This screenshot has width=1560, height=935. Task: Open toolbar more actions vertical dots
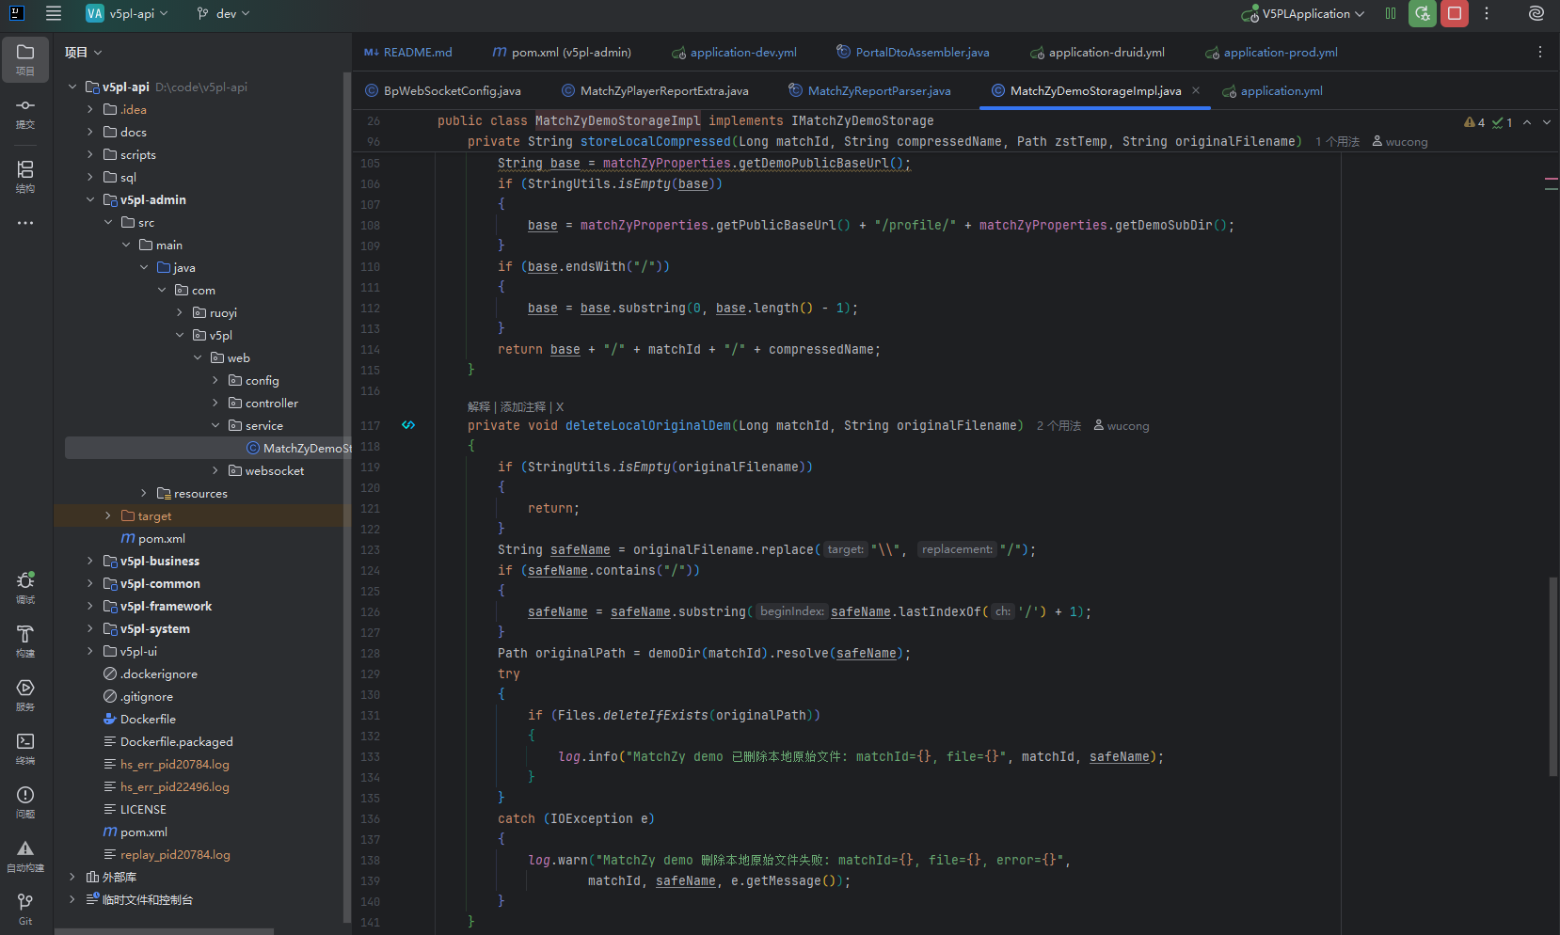pyautogui.click(x=1487, y=13)
